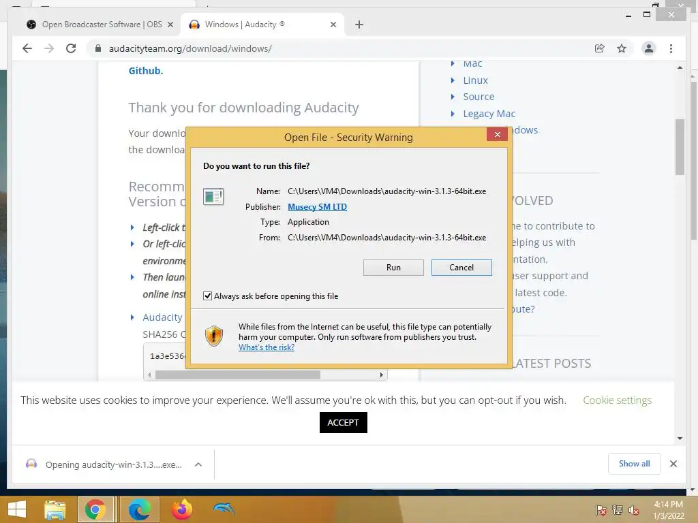Click the file name path text in dialog
Screen dimensions: 698x523
click(387, 191)
